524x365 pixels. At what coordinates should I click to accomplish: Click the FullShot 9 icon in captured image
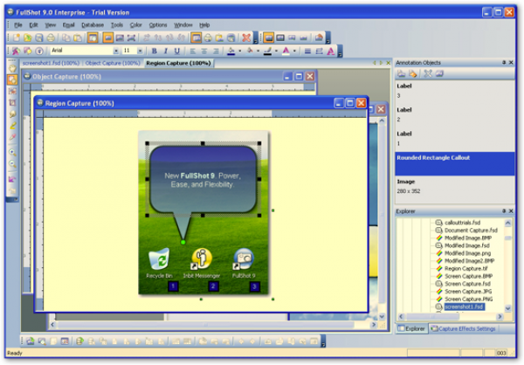(x=244, y=258)
